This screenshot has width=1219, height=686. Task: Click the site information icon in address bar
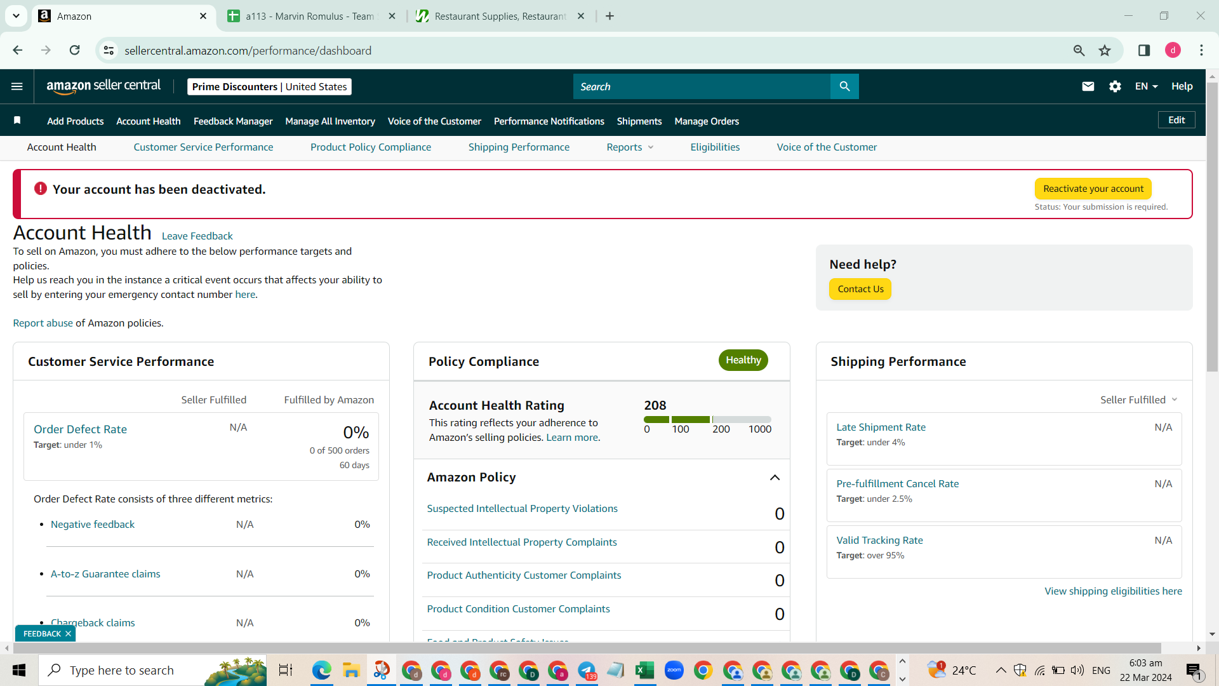tap(109, 50)
